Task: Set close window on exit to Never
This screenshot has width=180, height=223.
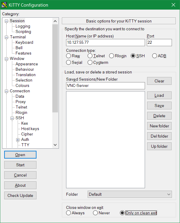Action: (x=95, y=213)
